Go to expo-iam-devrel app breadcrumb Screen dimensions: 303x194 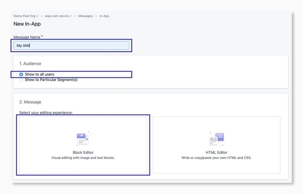pos(57,16)
